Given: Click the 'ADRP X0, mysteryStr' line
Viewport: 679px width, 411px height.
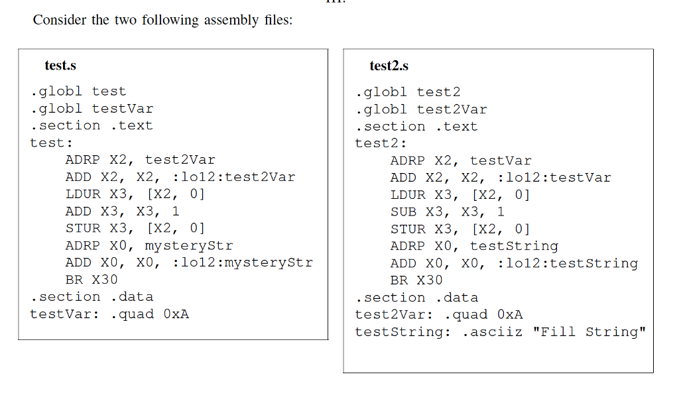Looking at the screenshot, I should click(149, 245).
